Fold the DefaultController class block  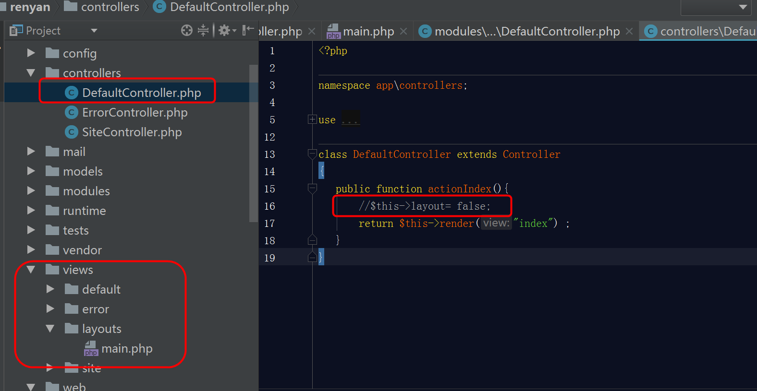pos(312,154)
